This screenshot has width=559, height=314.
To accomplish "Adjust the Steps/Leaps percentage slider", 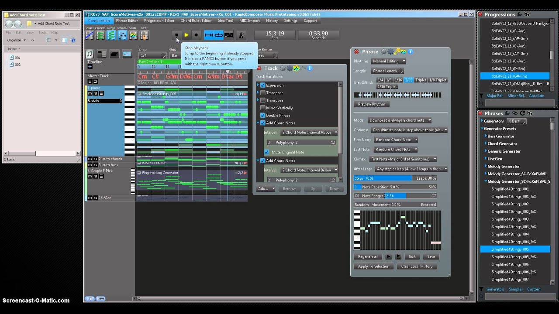I will (x=395, y=178).
